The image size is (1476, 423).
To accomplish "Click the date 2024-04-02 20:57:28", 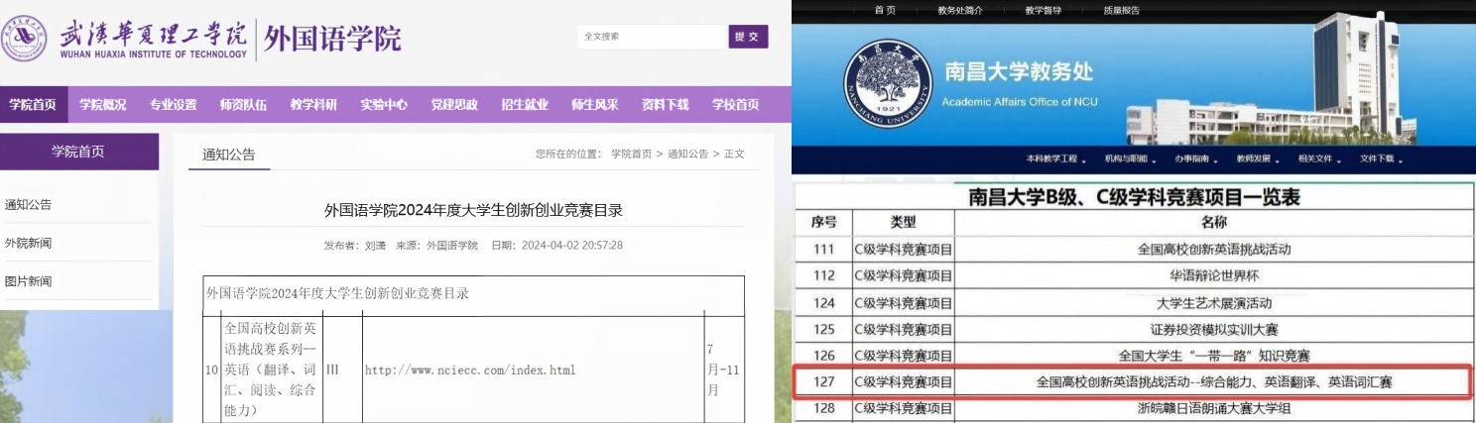I will point(572,245).
